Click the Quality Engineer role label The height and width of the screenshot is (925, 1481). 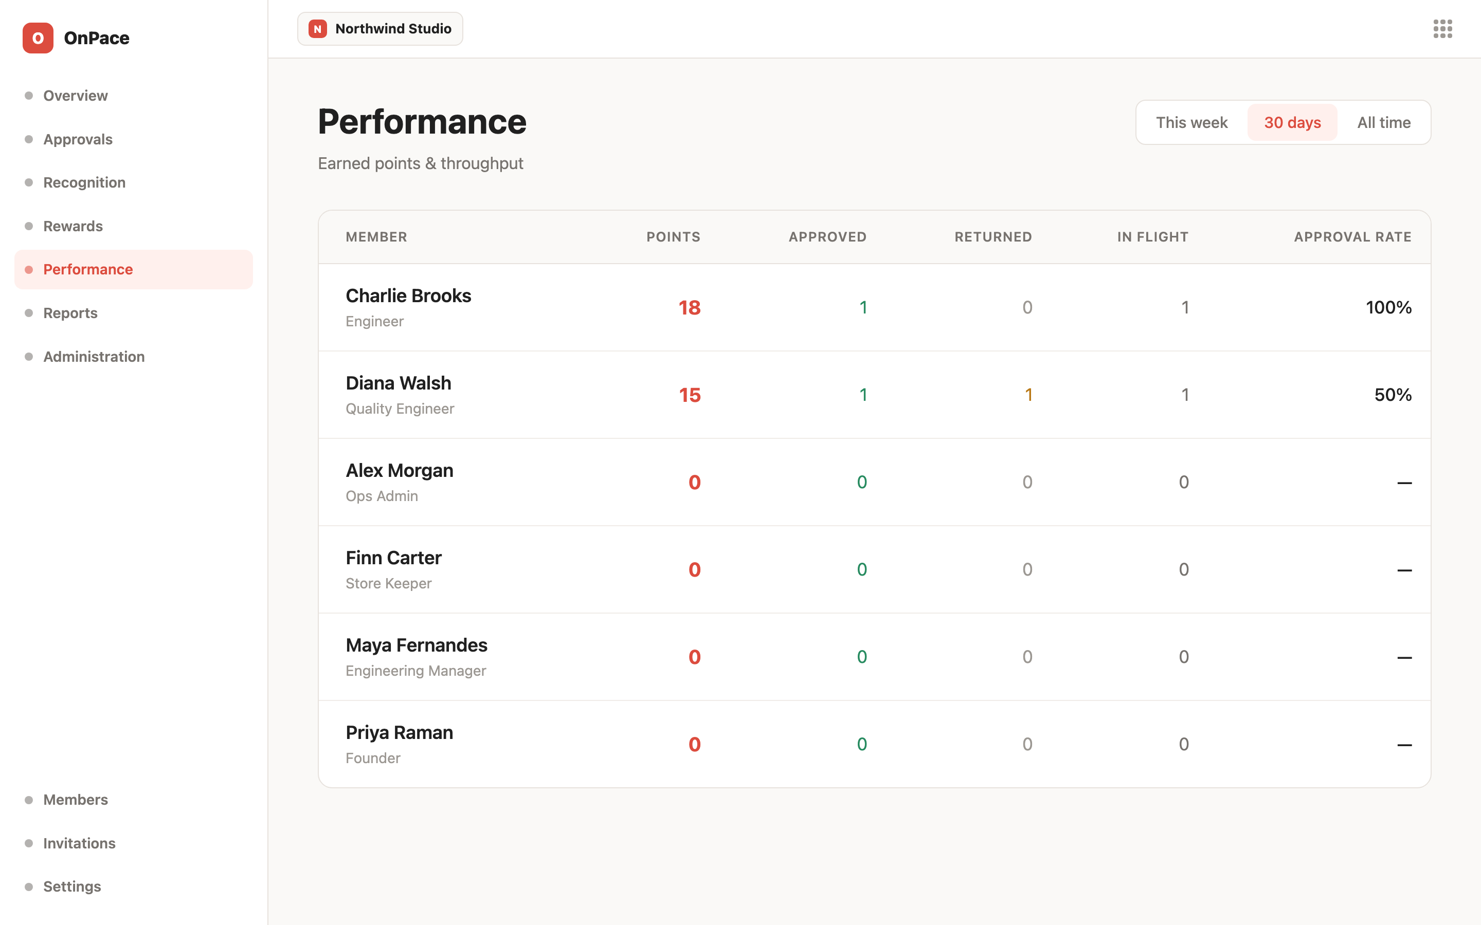click(x=400, y=409)
